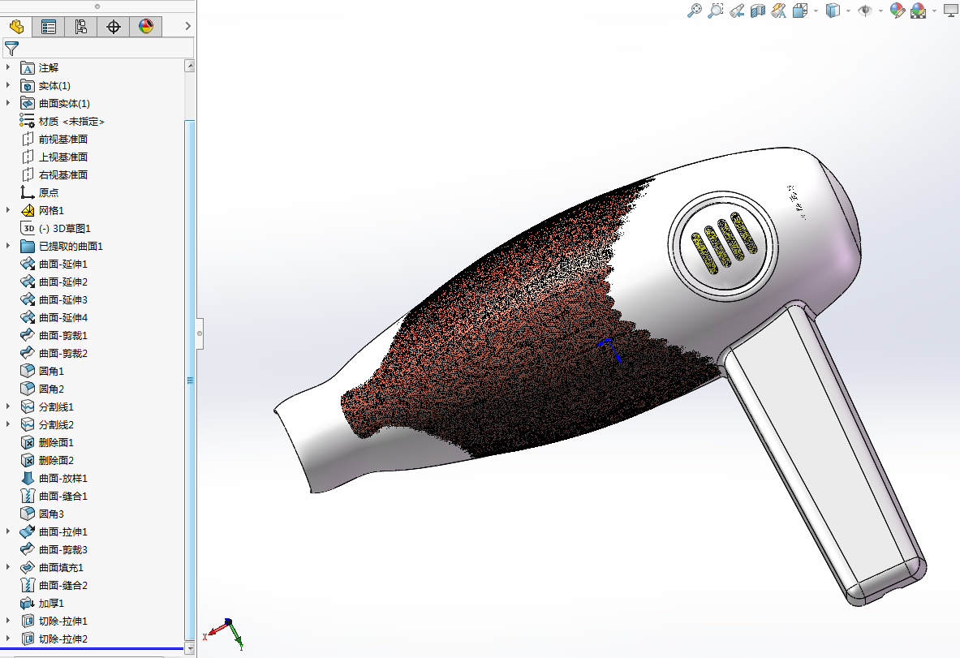Open the Dynamic Annotation Views tool

coord(779,11)
